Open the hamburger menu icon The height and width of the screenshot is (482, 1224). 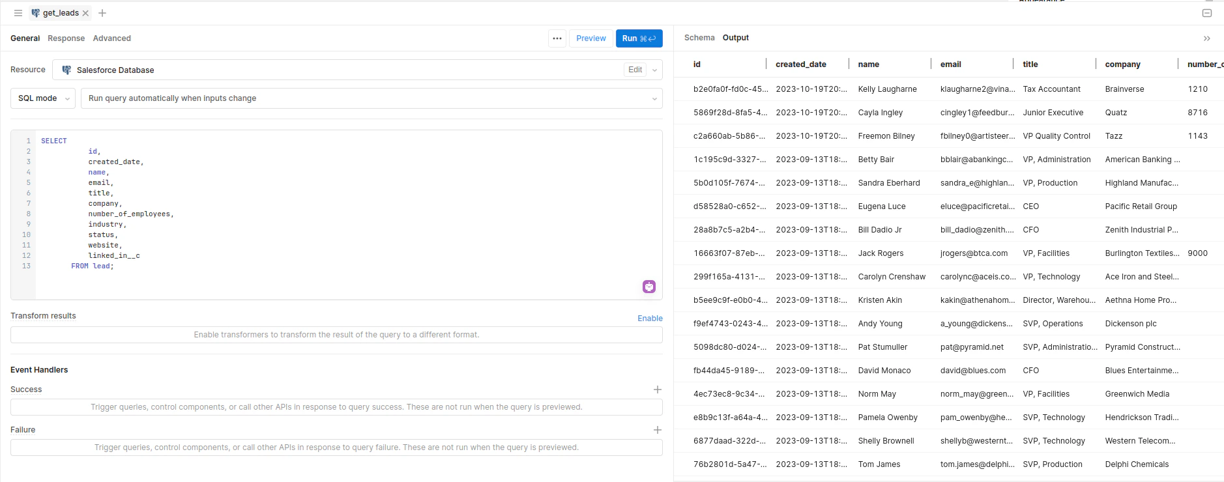[x=18, y=13]
